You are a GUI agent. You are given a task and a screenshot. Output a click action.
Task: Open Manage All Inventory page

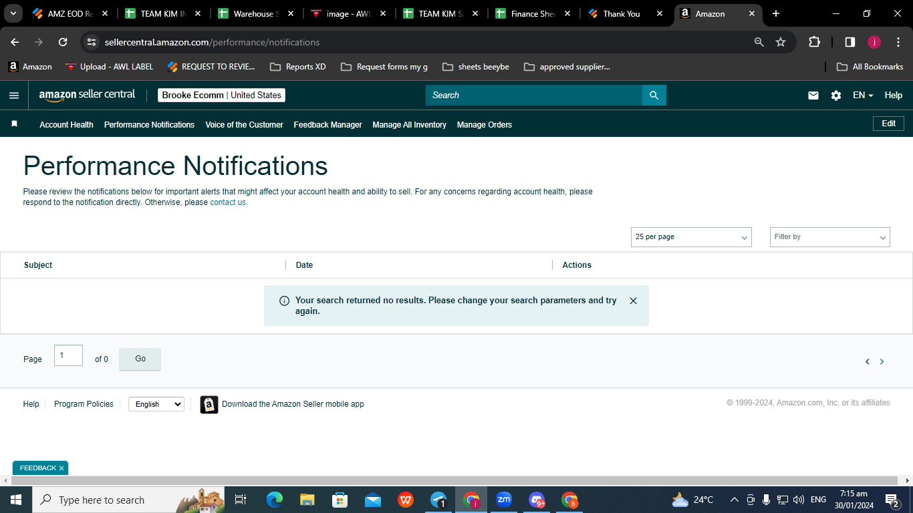click(409, 125)
